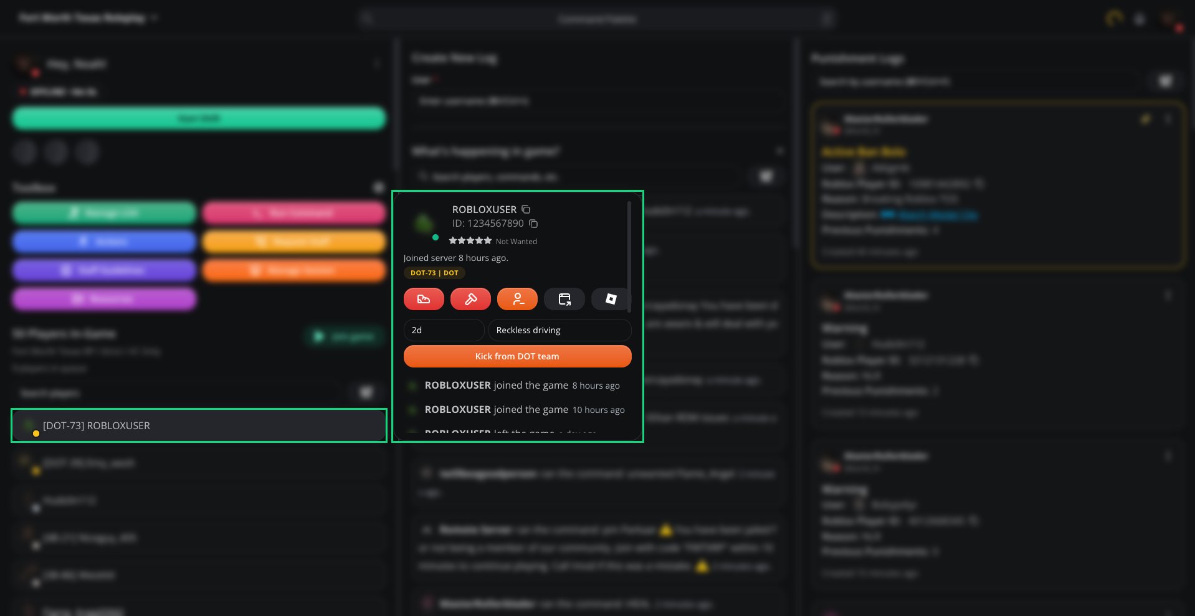
Task: Click the DOT-73 | DOT team badge
Action: pyautogui.click(x=434, y=273)
